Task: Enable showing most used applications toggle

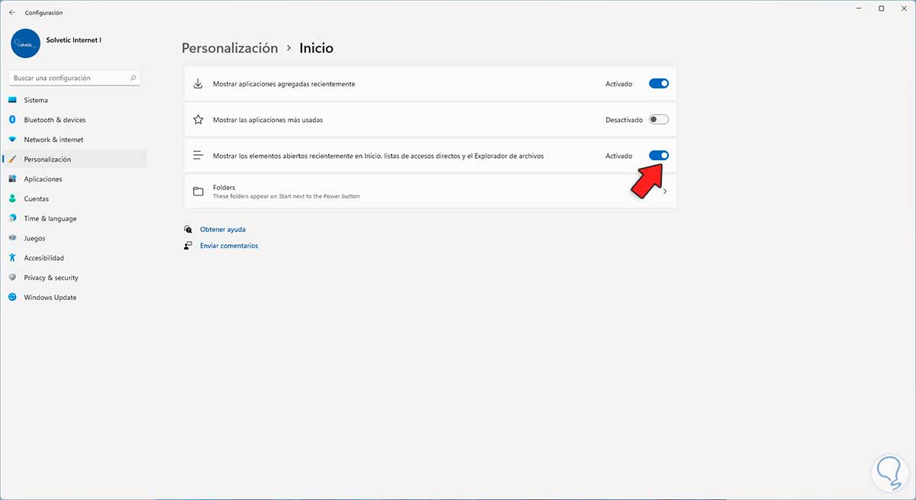Action: coord(658,120)
